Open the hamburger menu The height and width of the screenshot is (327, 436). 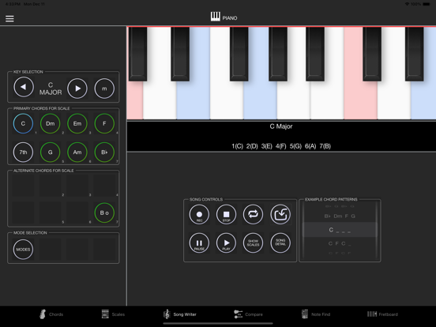[x=9, y=19]
